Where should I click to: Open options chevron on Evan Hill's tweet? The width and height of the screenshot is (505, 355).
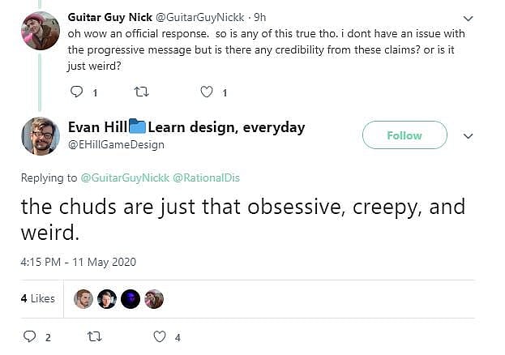468,135
